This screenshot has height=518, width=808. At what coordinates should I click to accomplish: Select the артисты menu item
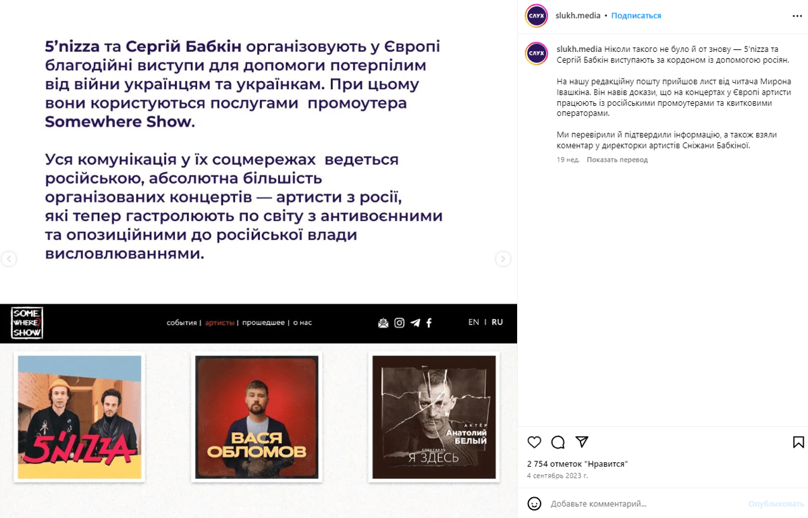(x=219, y=323)
